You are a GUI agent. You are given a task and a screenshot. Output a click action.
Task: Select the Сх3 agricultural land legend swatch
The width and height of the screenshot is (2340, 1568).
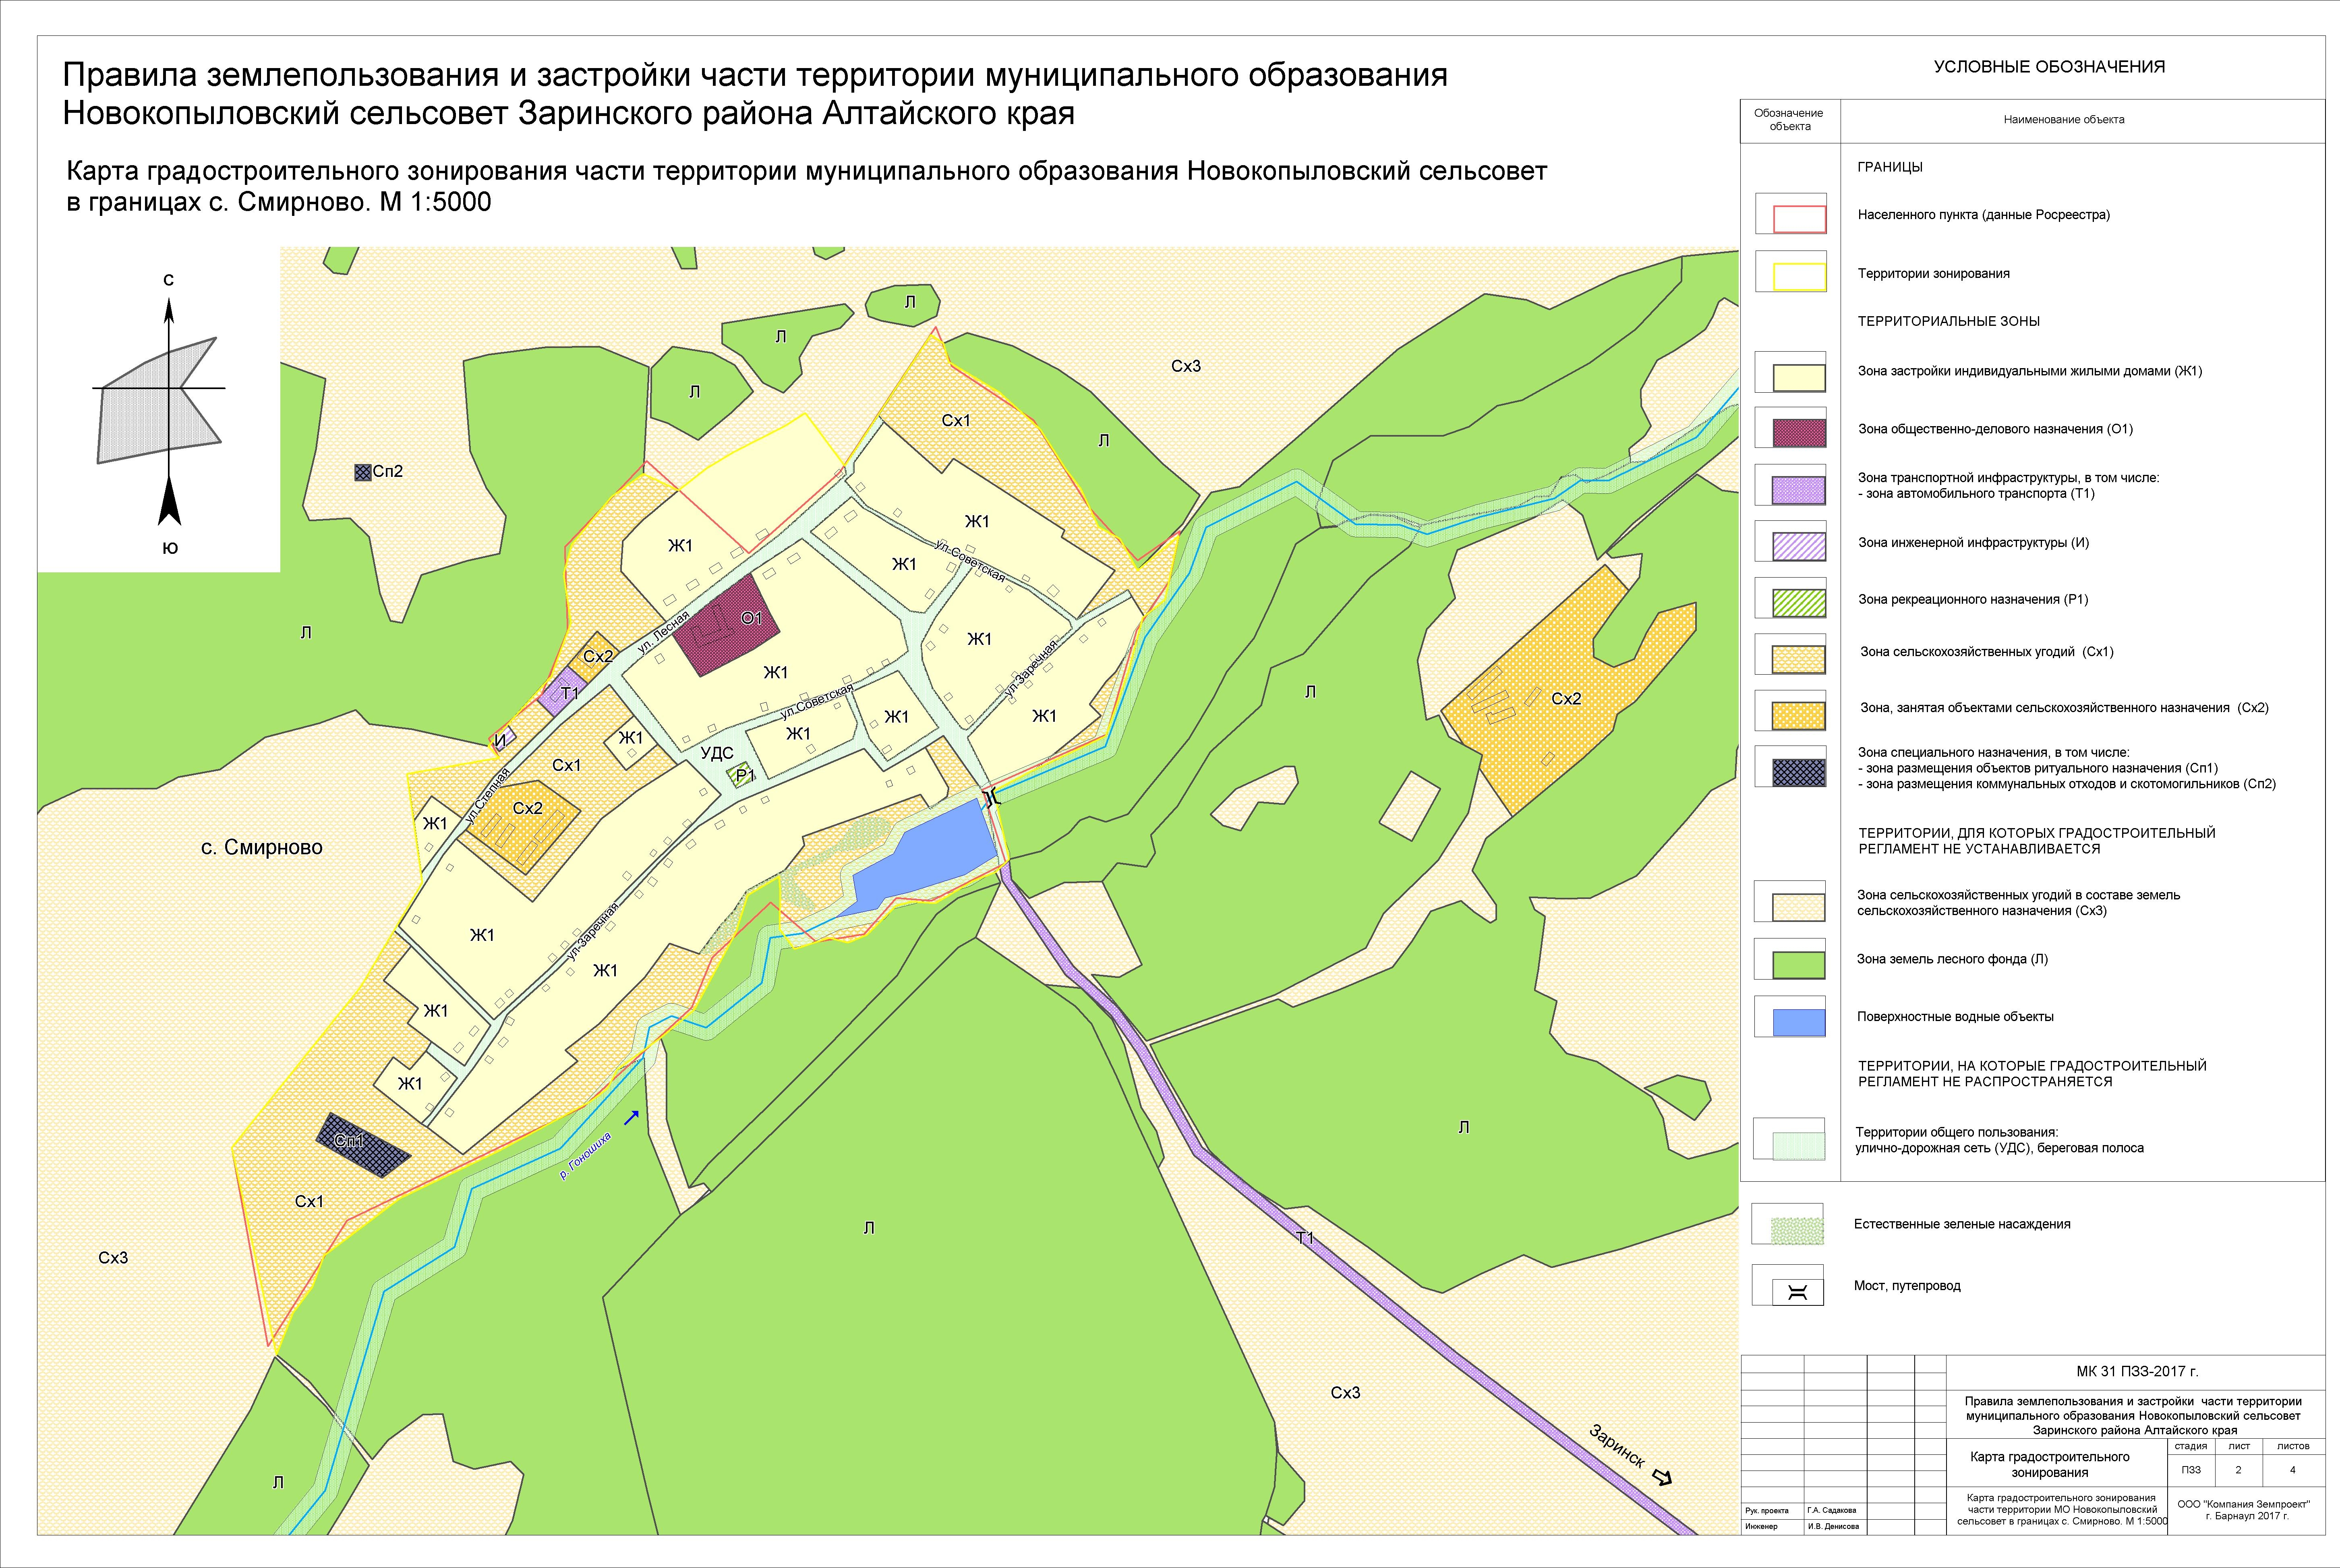point(1799,907)
